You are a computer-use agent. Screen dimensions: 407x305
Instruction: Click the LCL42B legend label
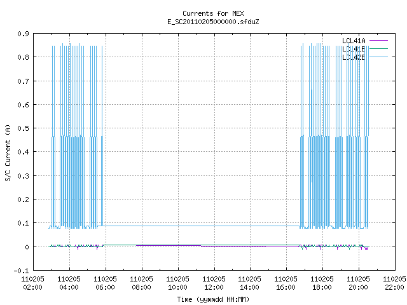point(354,57)
